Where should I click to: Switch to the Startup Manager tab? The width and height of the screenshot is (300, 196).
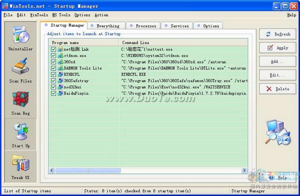tap(64, 25)
